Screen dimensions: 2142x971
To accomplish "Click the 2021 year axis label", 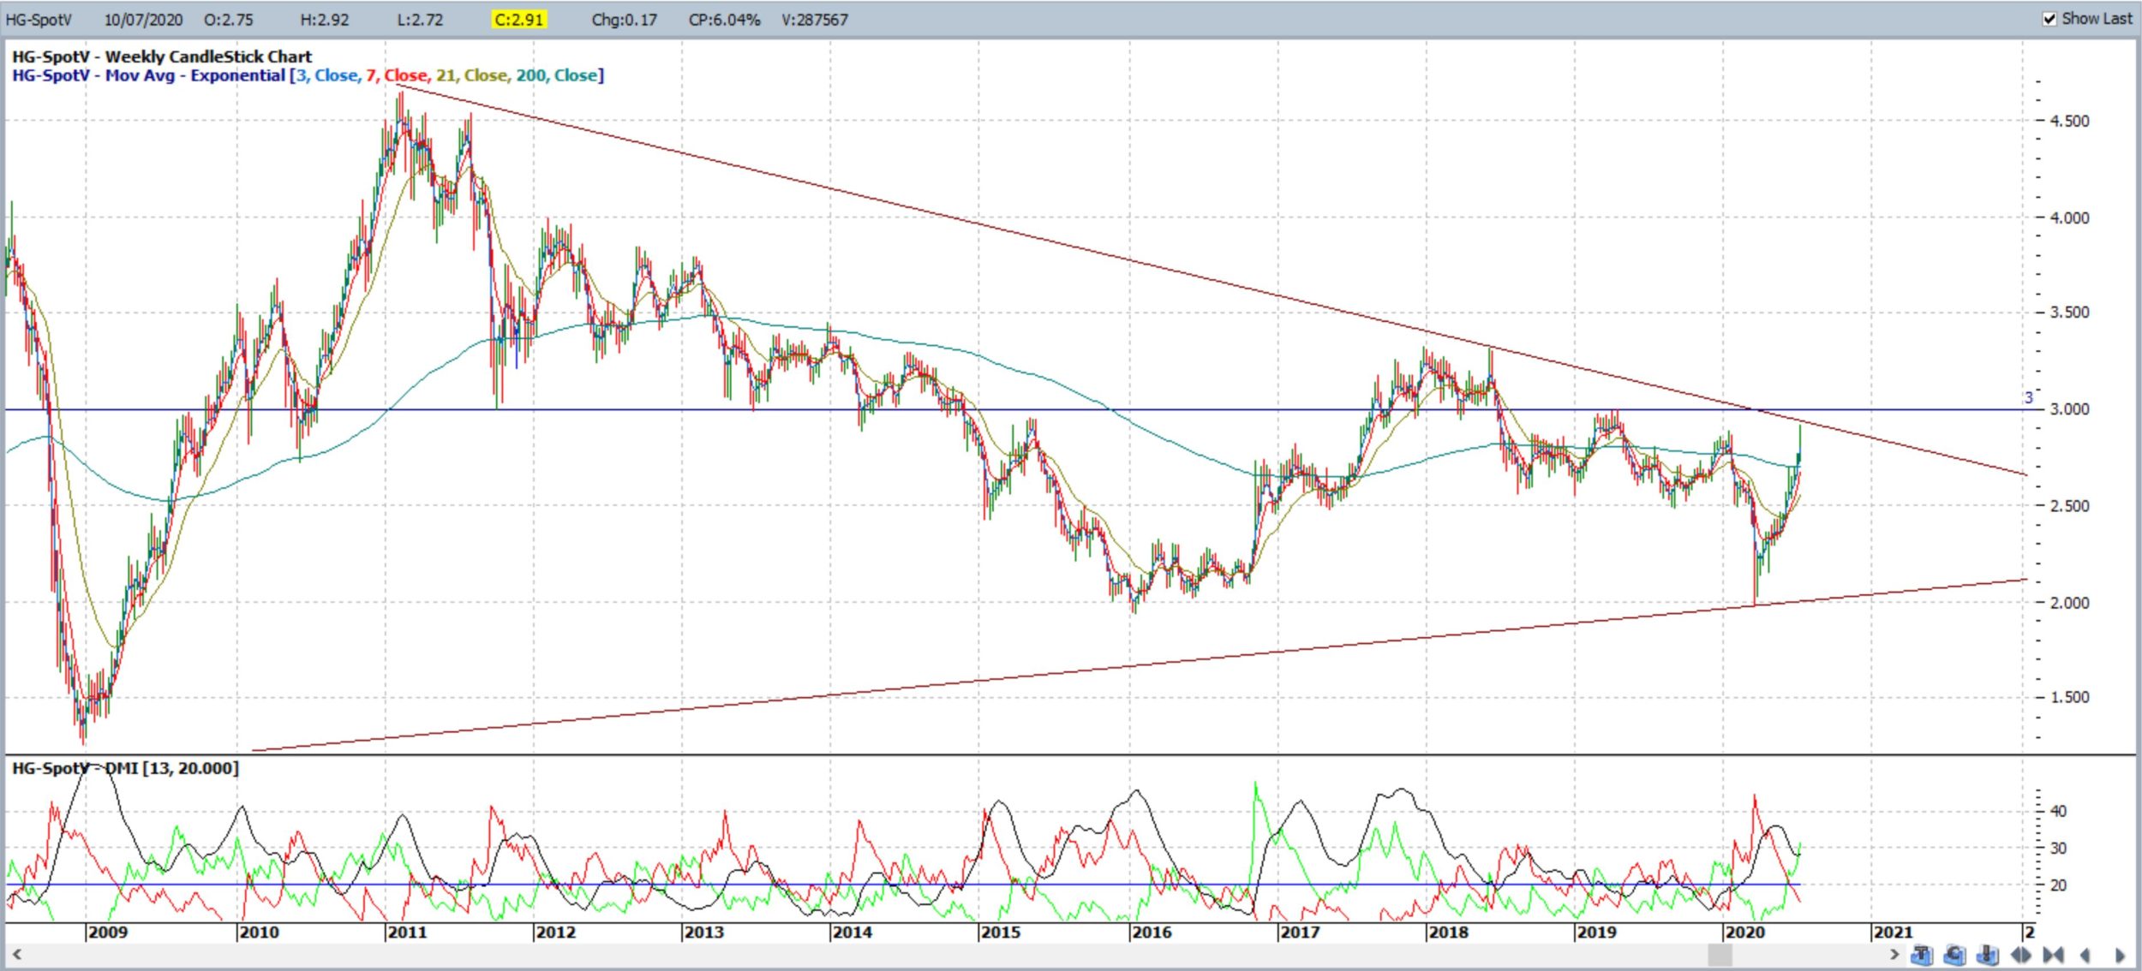I will (1893, 932).
